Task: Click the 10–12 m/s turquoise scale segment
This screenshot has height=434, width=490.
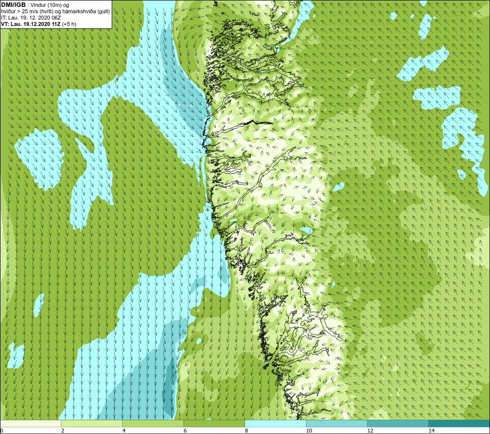Action: 337,423
